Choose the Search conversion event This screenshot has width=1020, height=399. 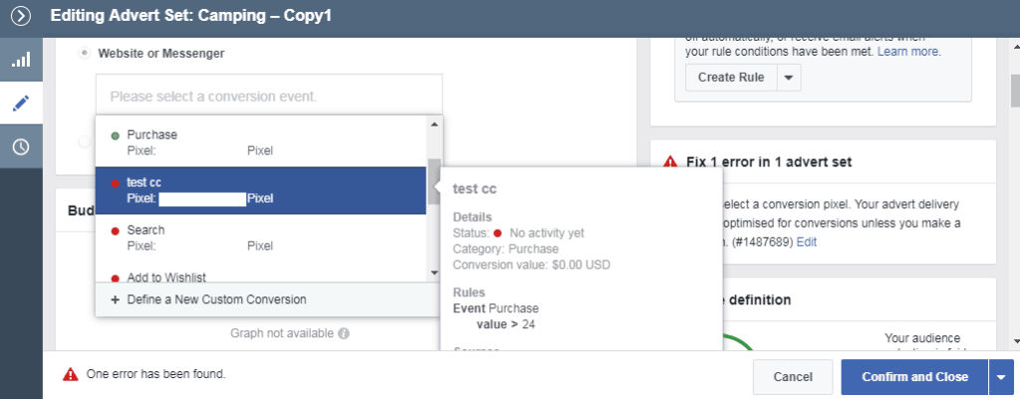coord(261,238)
